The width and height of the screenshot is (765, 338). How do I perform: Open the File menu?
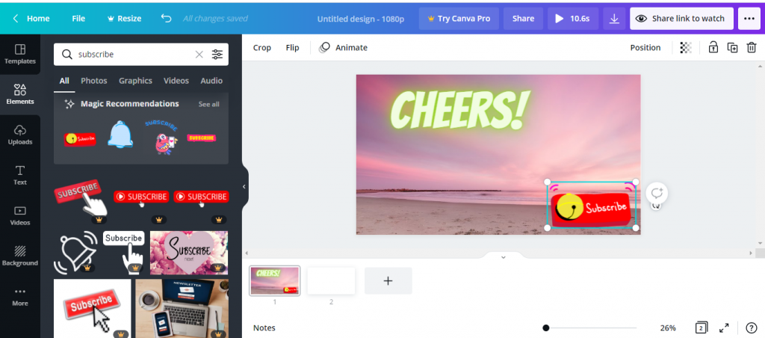78,19
